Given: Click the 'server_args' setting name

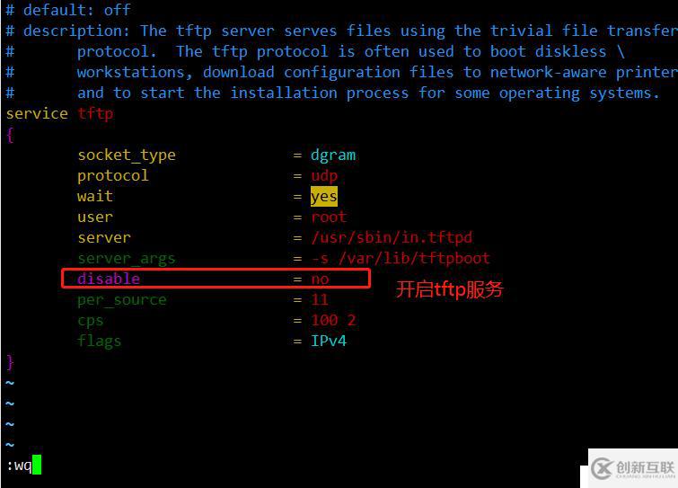Looking at the screenshot, I should point(127,258).
